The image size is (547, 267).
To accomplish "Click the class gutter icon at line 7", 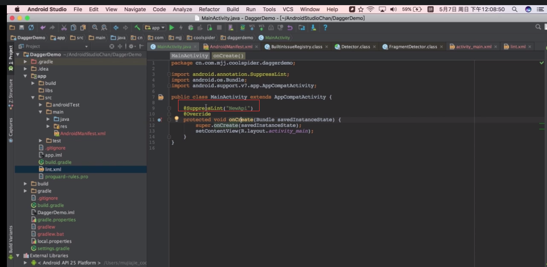I will [160, 97].
